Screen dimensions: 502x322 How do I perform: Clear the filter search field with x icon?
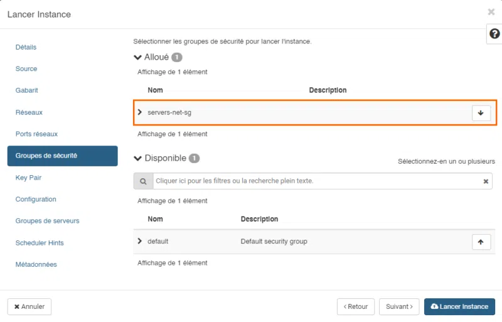click(486, 181)
